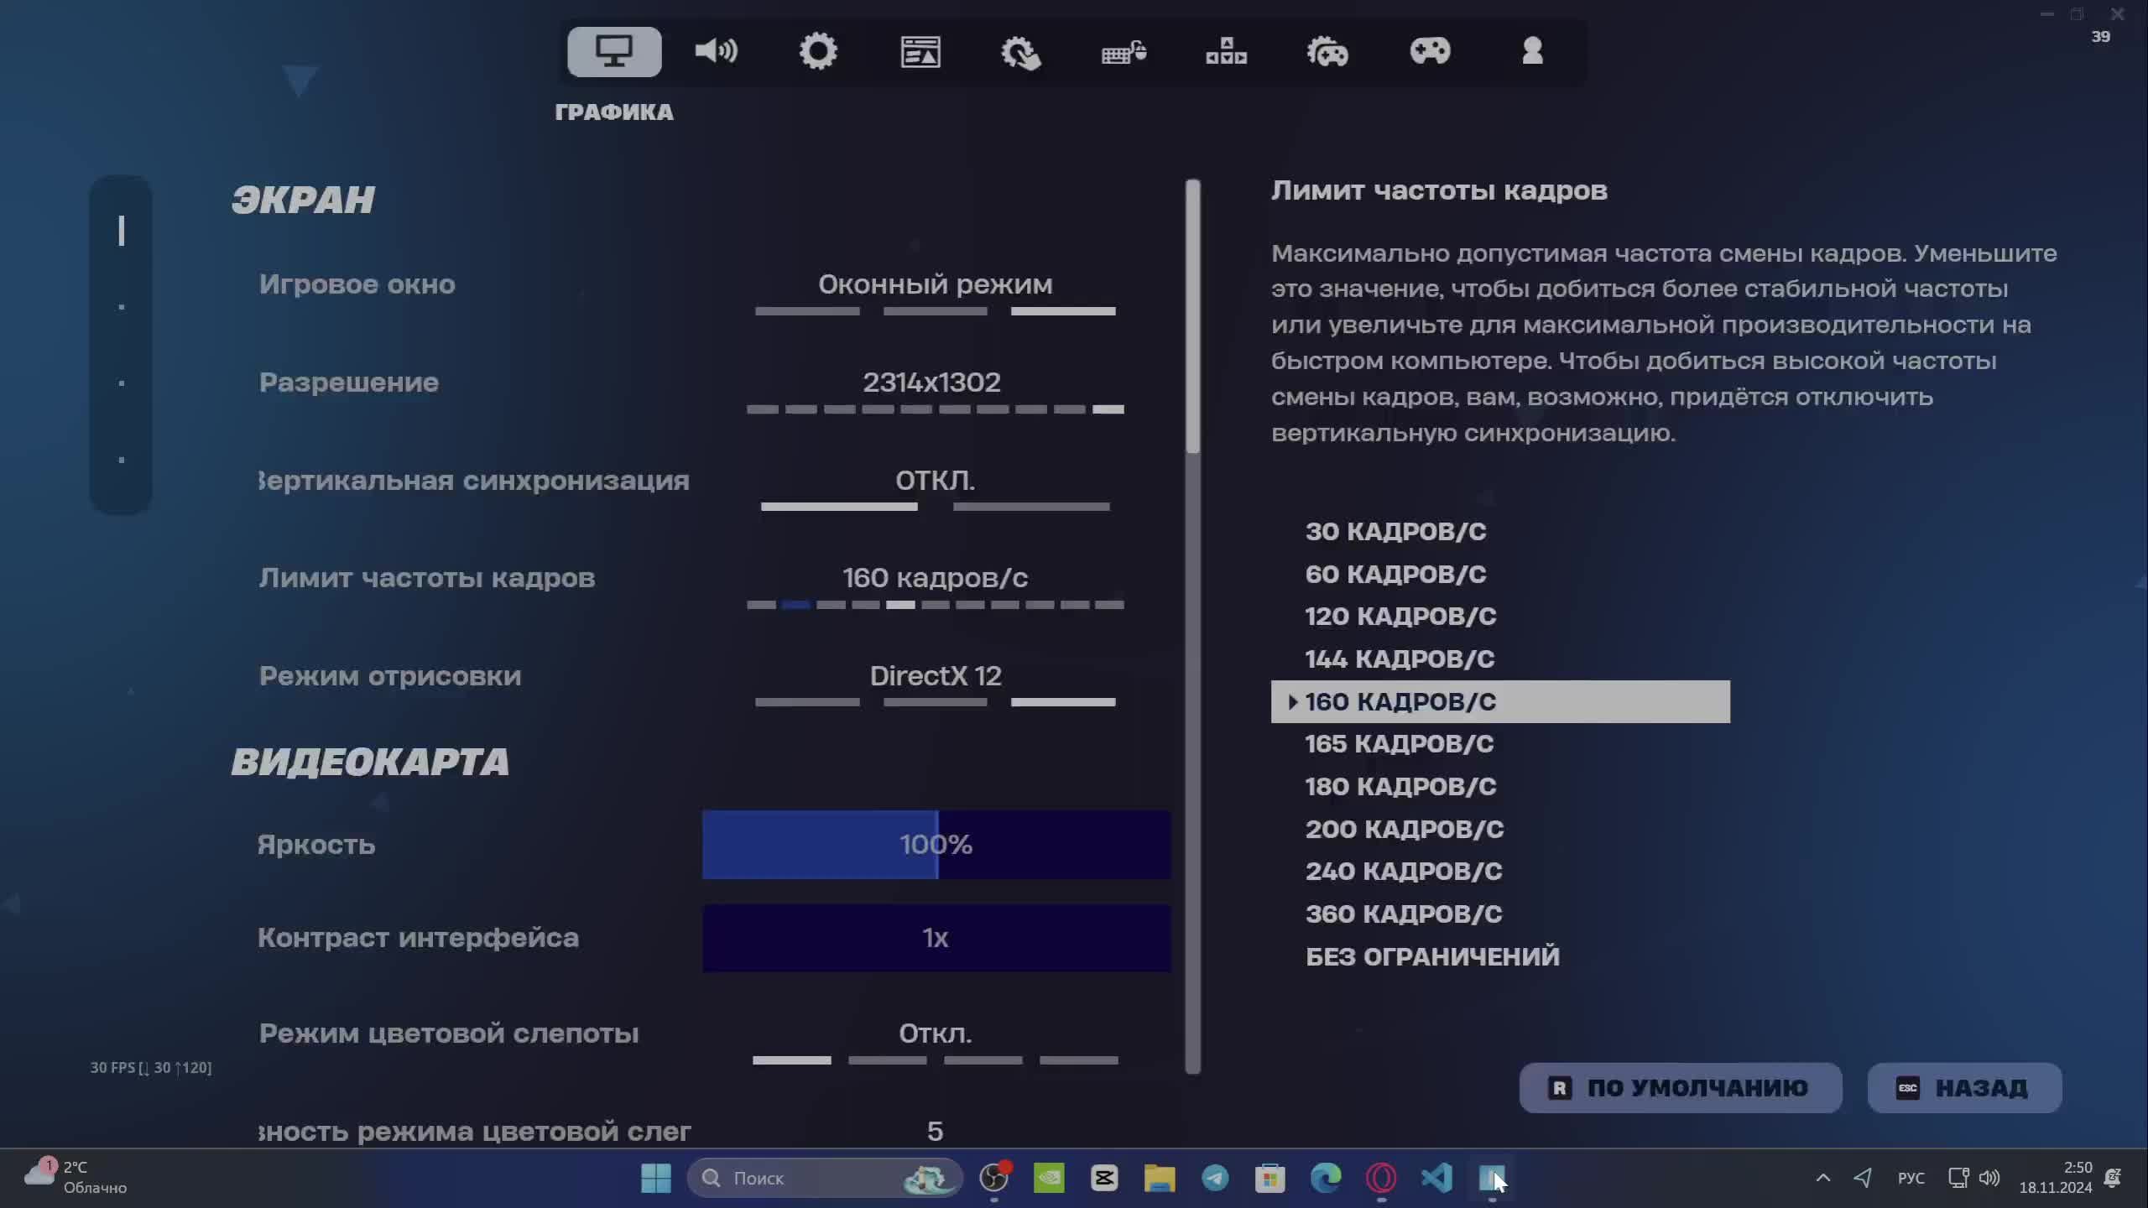Choose БЕЗ ОГРАНИЧЕНИЙ frame rate option
This screenshot has width=2148, height=1208.
(x=1432, y=955)
